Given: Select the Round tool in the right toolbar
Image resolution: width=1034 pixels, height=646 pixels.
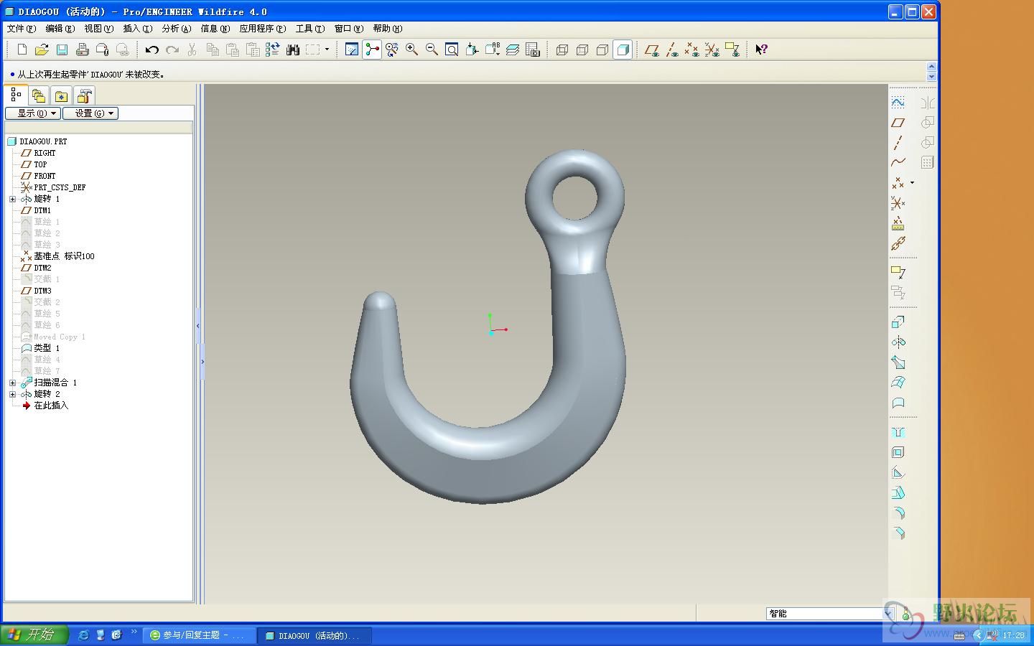Looking at the screenshot, I should tap(898, 513).
